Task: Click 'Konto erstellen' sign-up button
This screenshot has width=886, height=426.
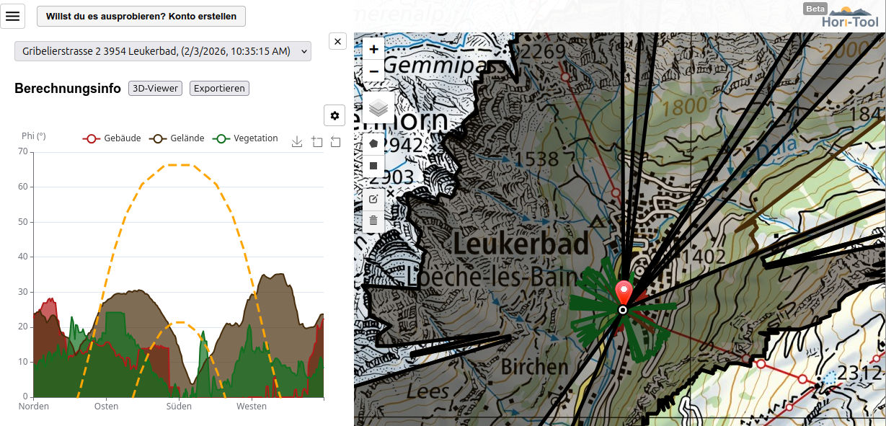Action: (141, 16)
